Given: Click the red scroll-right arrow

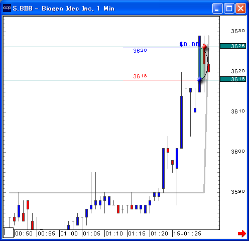Looking at the screenshot, I should (242, 233).
